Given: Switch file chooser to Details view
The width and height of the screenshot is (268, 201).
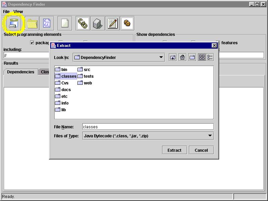Looking at the screenshot, I should pyautogui.click(x=210, y=57).
